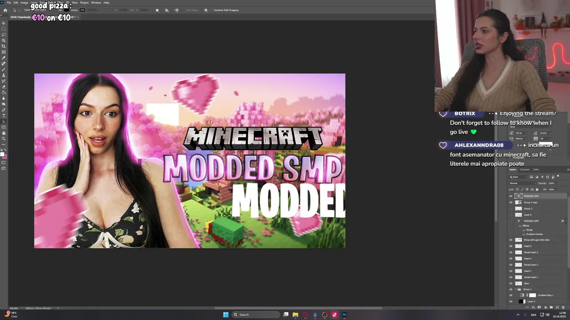
Task: Create new group folder icon
Action: tap(551, 307)
